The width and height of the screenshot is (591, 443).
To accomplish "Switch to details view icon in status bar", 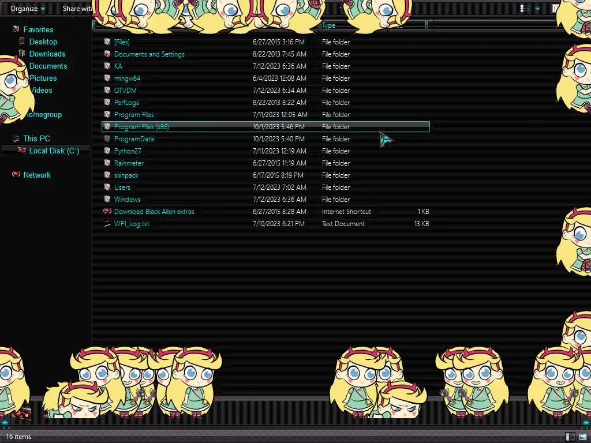I will tap(570, 437).
